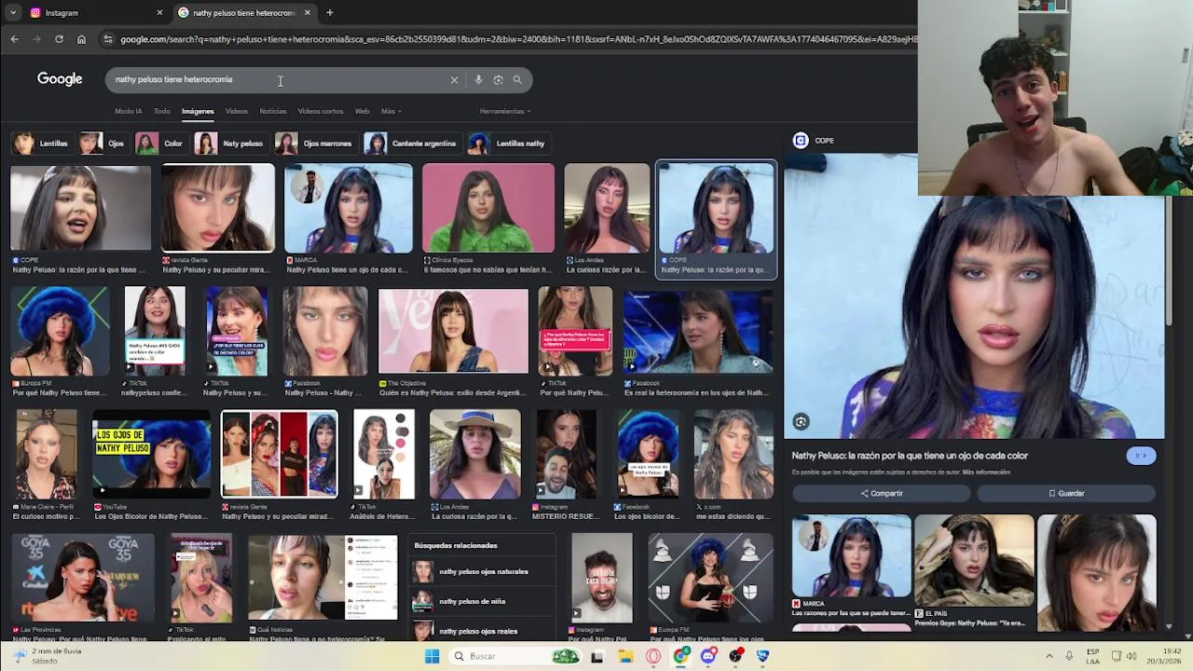
Task: Open the Las Provincias Goya 35 thumbnail
Action: [x=83, y=578]
